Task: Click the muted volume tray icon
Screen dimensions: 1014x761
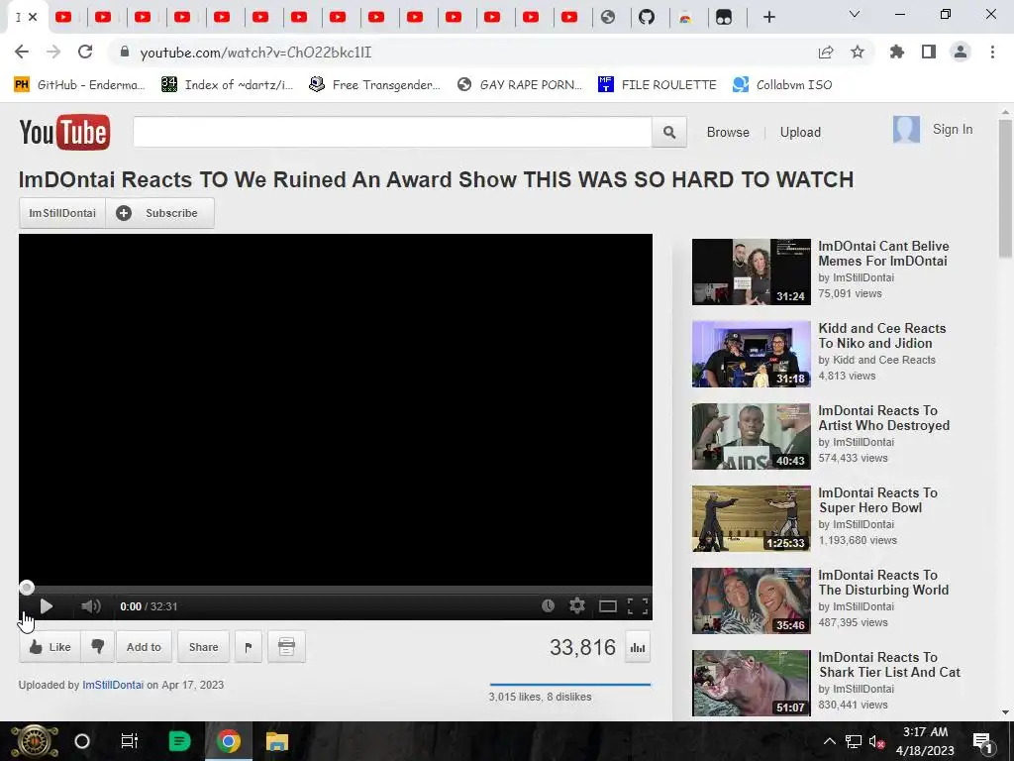Action: 875,741
